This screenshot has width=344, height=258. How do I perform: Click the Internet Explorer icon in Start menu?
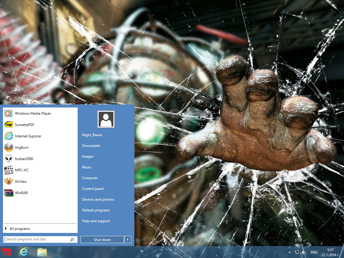(9, 136)
